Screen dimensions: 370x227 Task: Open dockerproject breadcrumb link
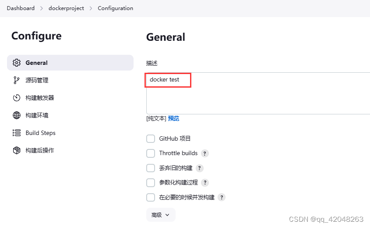click(x=66, y=8)
